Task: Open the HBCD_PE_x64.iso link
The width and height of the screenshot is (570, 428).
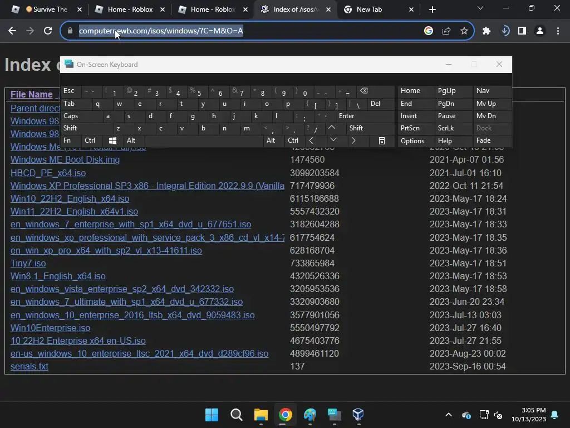Action: [48, 173]
